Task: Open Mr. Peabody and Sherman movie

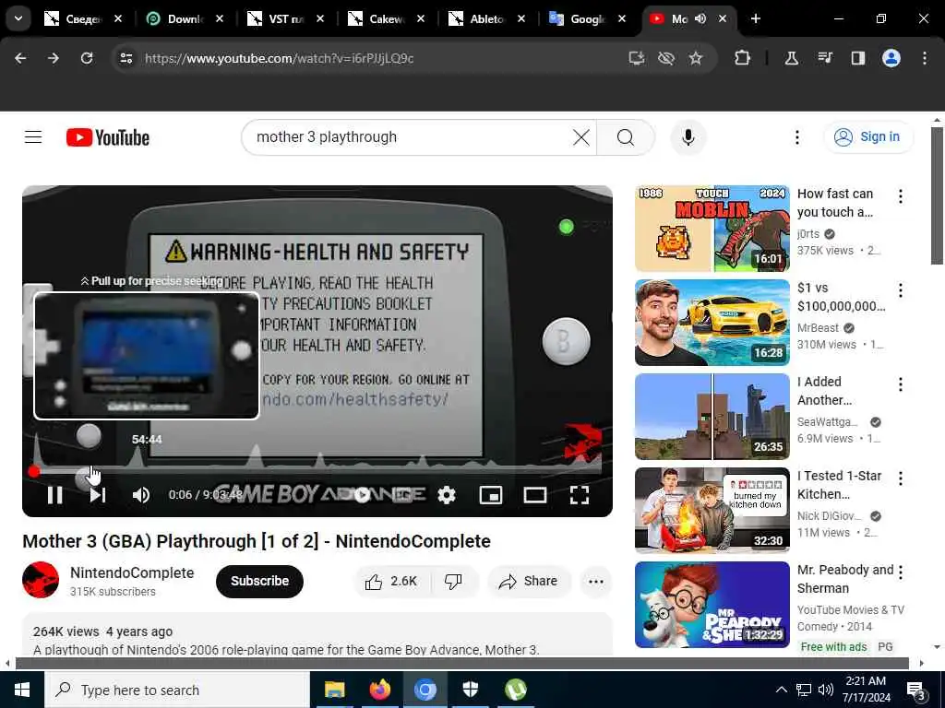Action: pyautogui.click(x=712, y=605)
